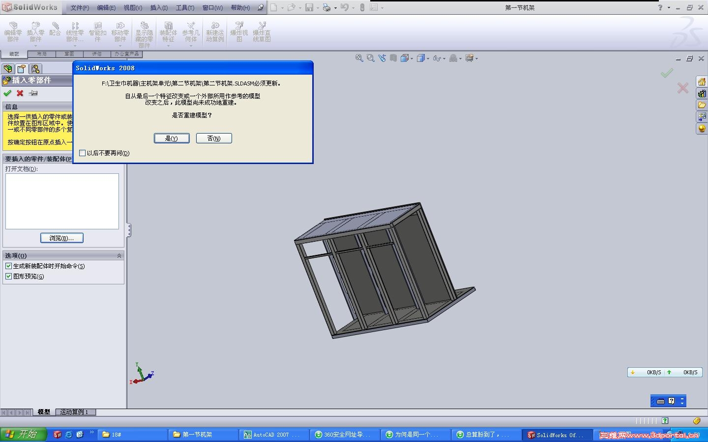The height and width of the screenshot is (442, 708).
Task: Click the Zoom to Area icon
Action: [x=371, y=58]
